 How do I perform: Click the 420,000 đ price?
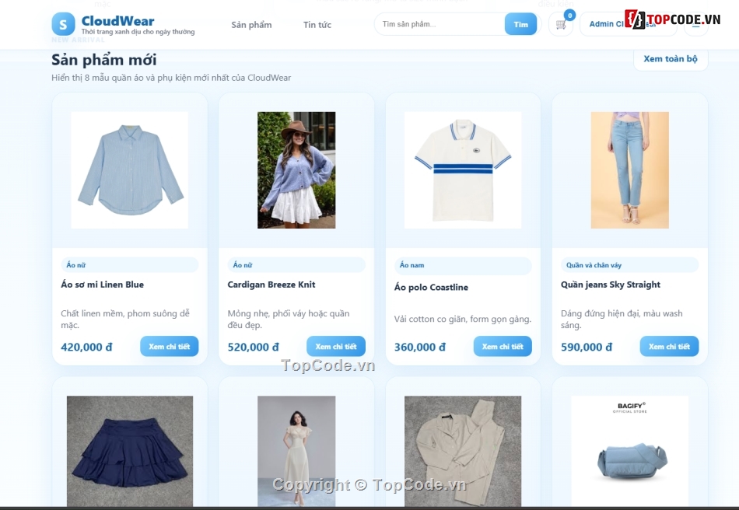[86, 347]
